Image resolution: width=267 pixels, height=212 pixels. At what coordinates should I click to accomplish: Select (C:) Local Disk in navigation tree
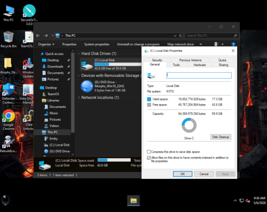[59, 145]
